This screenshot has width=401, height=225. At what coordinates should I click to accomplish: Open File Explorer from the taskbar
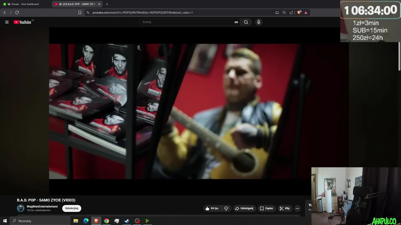pos(76,221)
